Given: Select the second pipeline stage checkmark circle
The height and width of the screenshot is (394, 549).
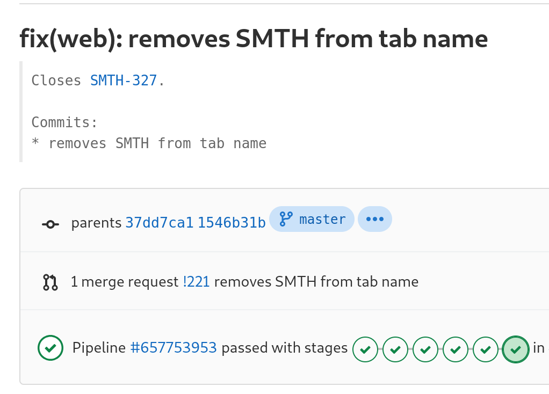Looking at the screenshot, I should click(395, 349).
